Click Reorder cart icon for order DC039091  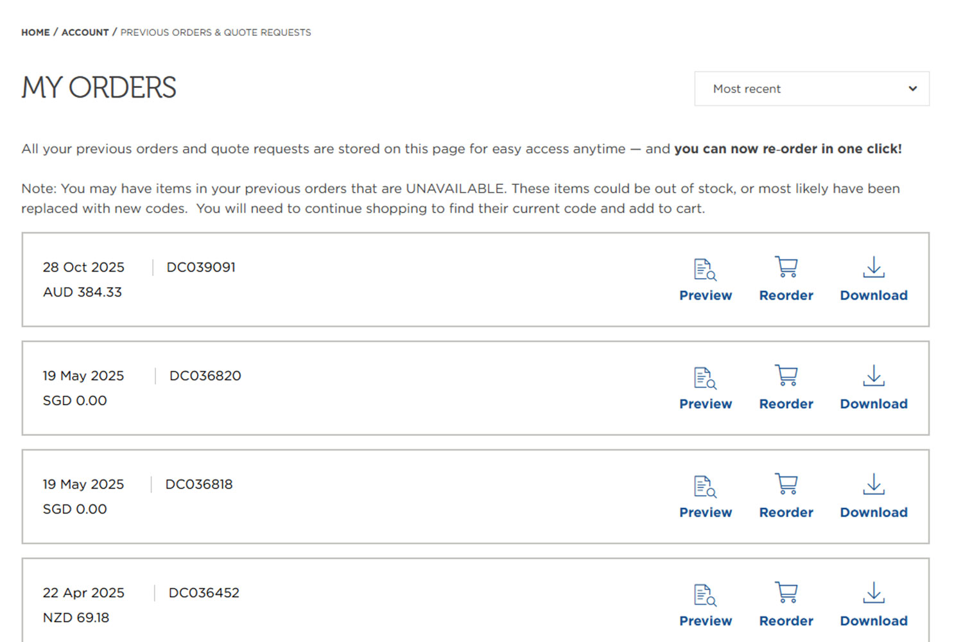point(786,267)
